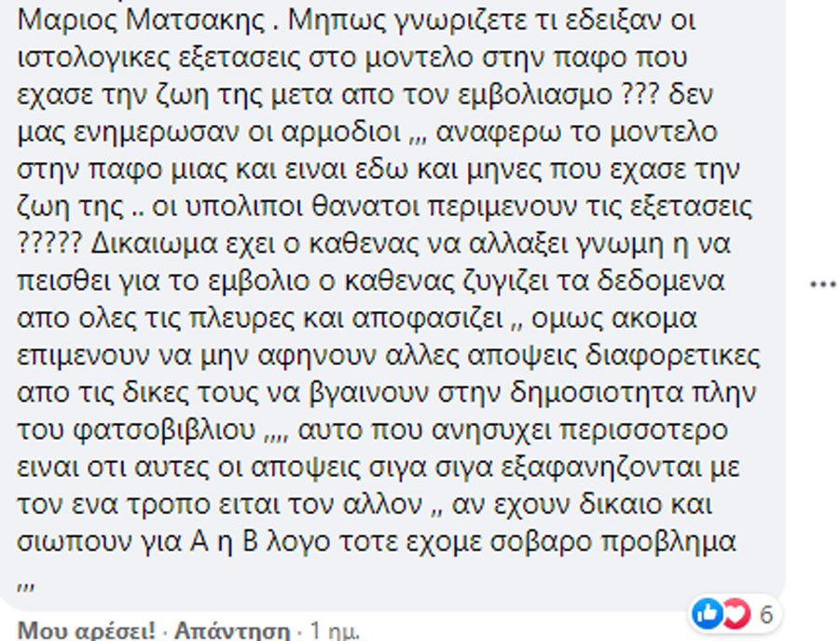Like the comment via Μου αρέσει!

(x=86, y=632)
